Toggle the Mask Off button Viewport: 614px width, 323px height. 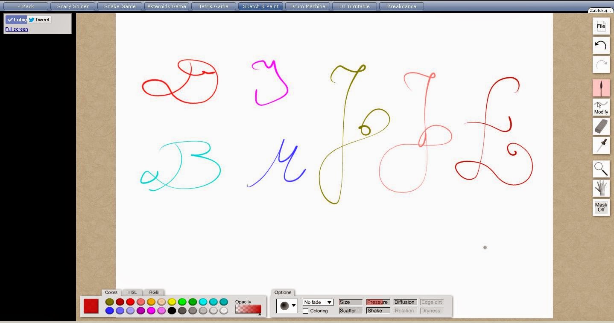pos(601,207)
